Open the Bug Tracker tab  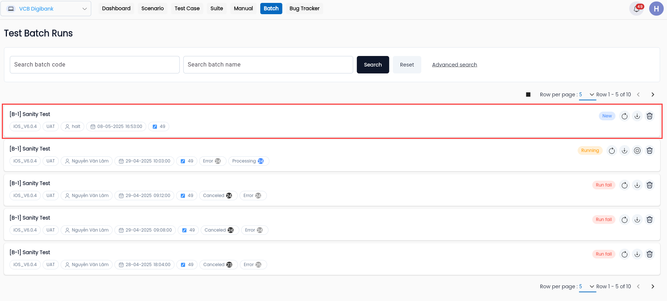305,8
